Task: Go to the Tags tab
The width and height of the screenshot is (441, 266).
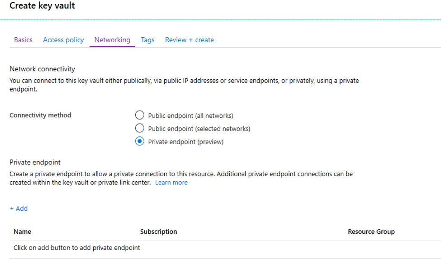Action: (x=147, y=40)
